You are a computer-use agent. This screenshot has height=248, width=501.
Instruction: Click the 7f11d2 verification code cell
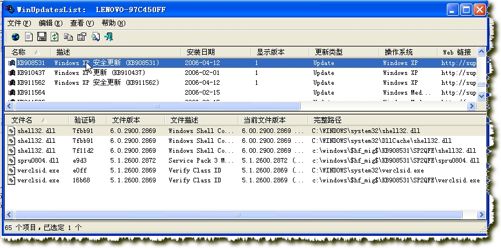click(x=83, y=150)
